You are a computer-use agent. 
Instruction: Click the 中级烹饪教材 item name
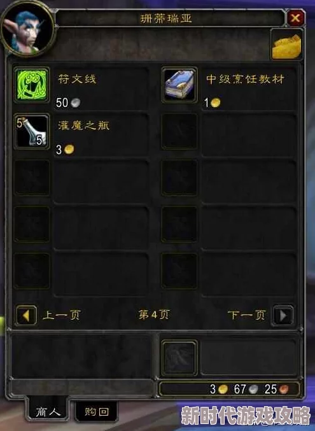245,80
